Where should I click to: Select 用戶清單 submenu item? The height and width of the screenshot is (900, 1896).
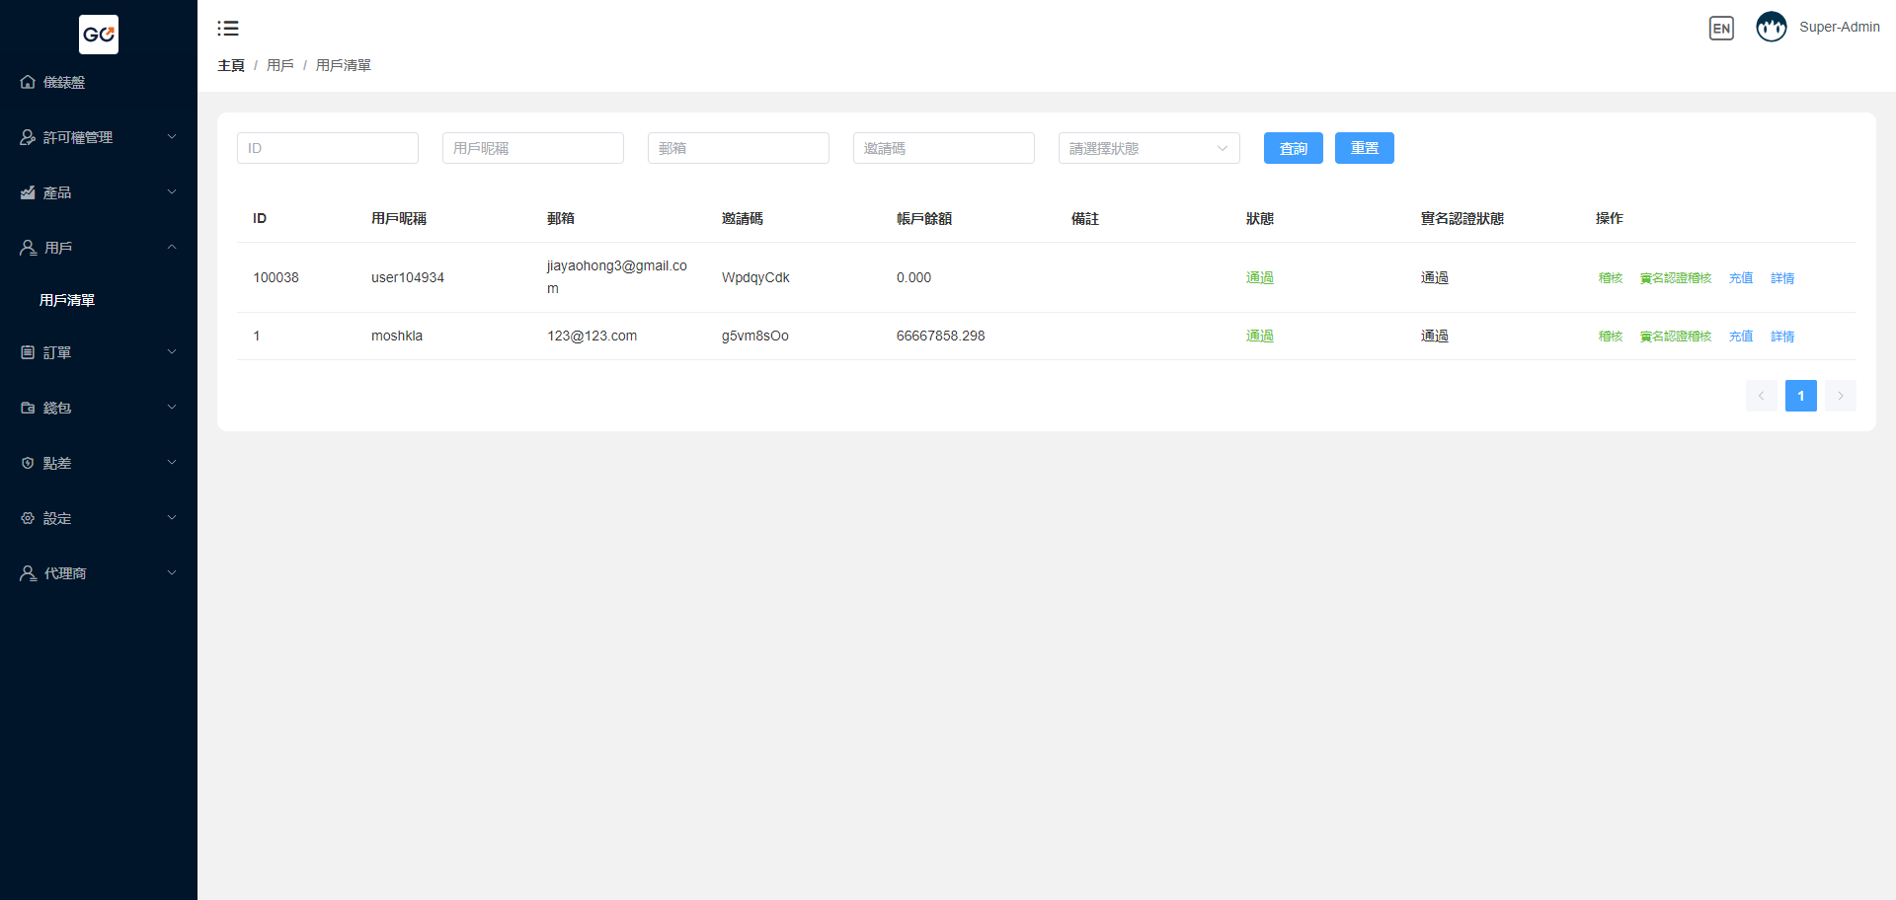[67, 300]
